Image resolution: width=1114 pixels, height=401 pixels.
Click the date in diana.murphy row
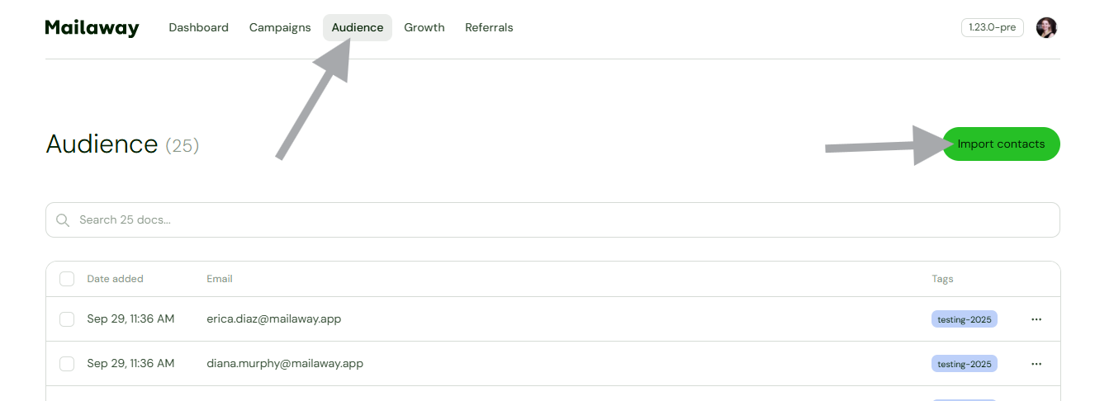click(130, 364)
